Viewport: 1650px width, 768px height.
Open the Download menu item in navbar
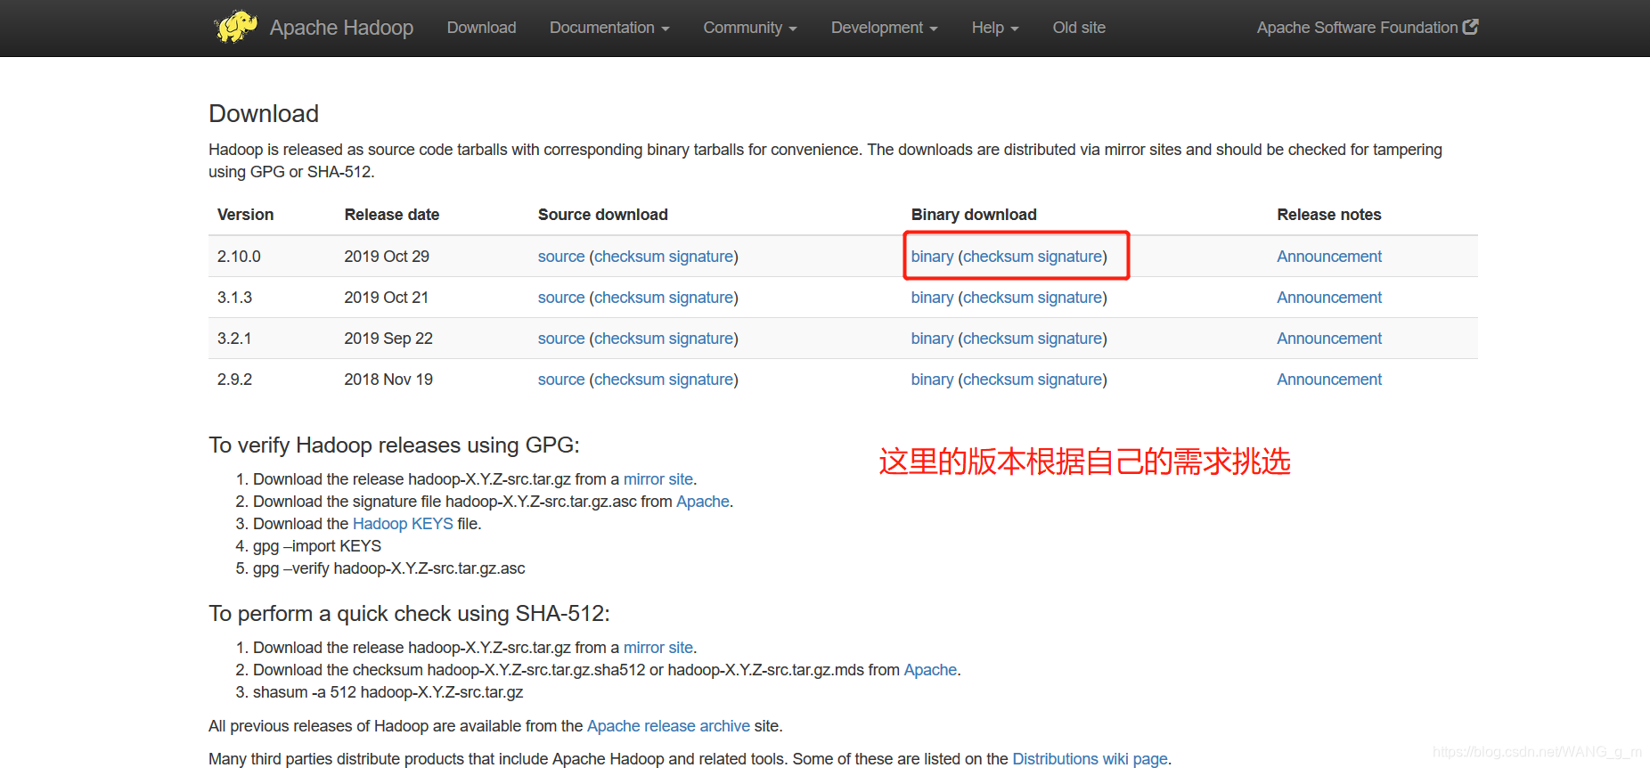coord(481,28)
